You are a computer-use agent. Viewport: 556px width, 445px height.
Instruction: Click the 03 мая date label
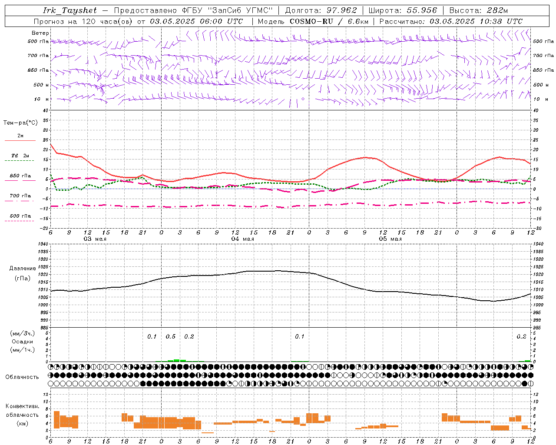coord(95,239)
